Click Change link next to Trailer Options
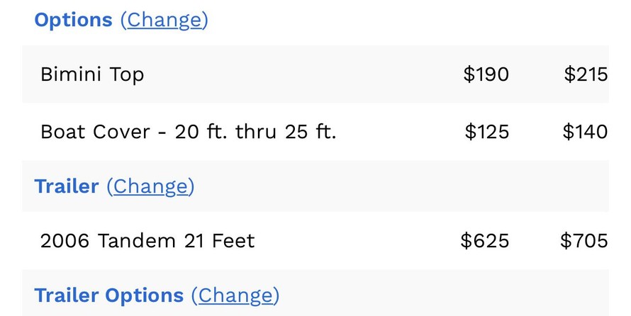The height and width of the screenshot is (316, 631). pyautogui.click(x=235, y=295)
